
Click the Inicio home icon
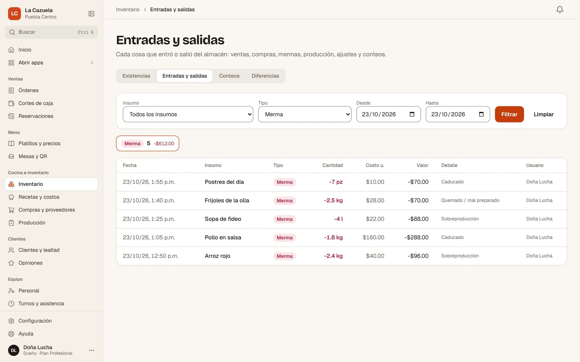click(x=11, y=50)
